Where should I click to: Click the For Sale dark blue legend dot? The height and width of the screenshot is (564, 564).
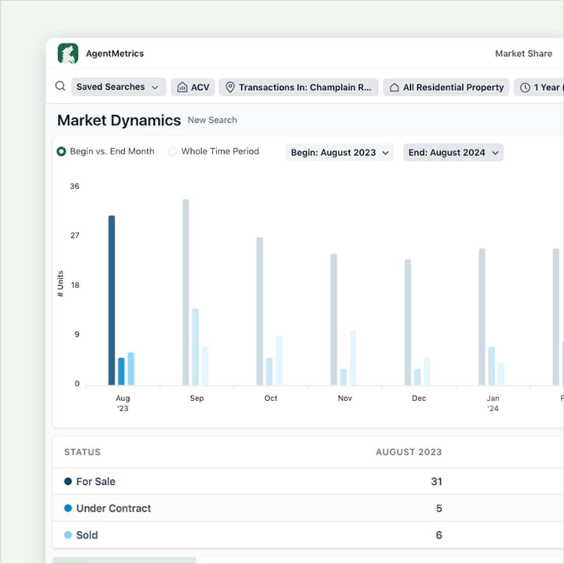[68, 481]
